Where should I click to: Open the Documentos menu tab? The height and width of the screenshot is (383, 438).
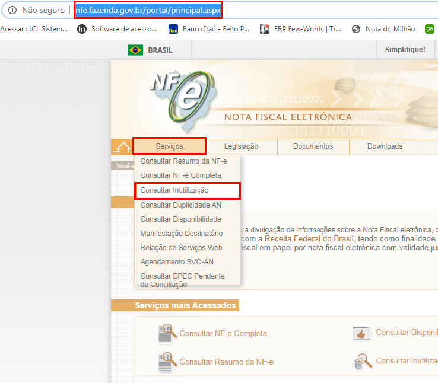pyautogui.click(x=313, y=146)
